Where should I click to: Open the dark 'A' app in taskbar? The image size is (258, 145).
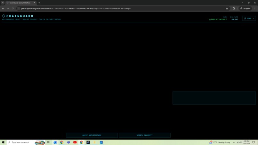coord(88,142)
